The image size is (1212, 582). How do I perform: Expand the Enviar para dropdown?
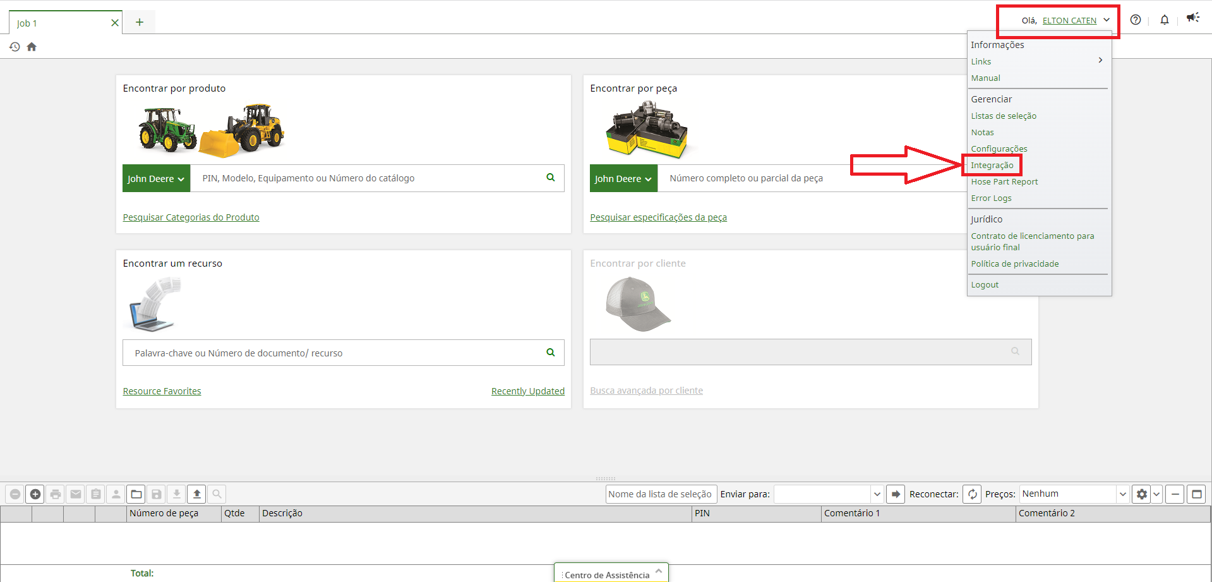pyautogui.click(x=877, y=494)
